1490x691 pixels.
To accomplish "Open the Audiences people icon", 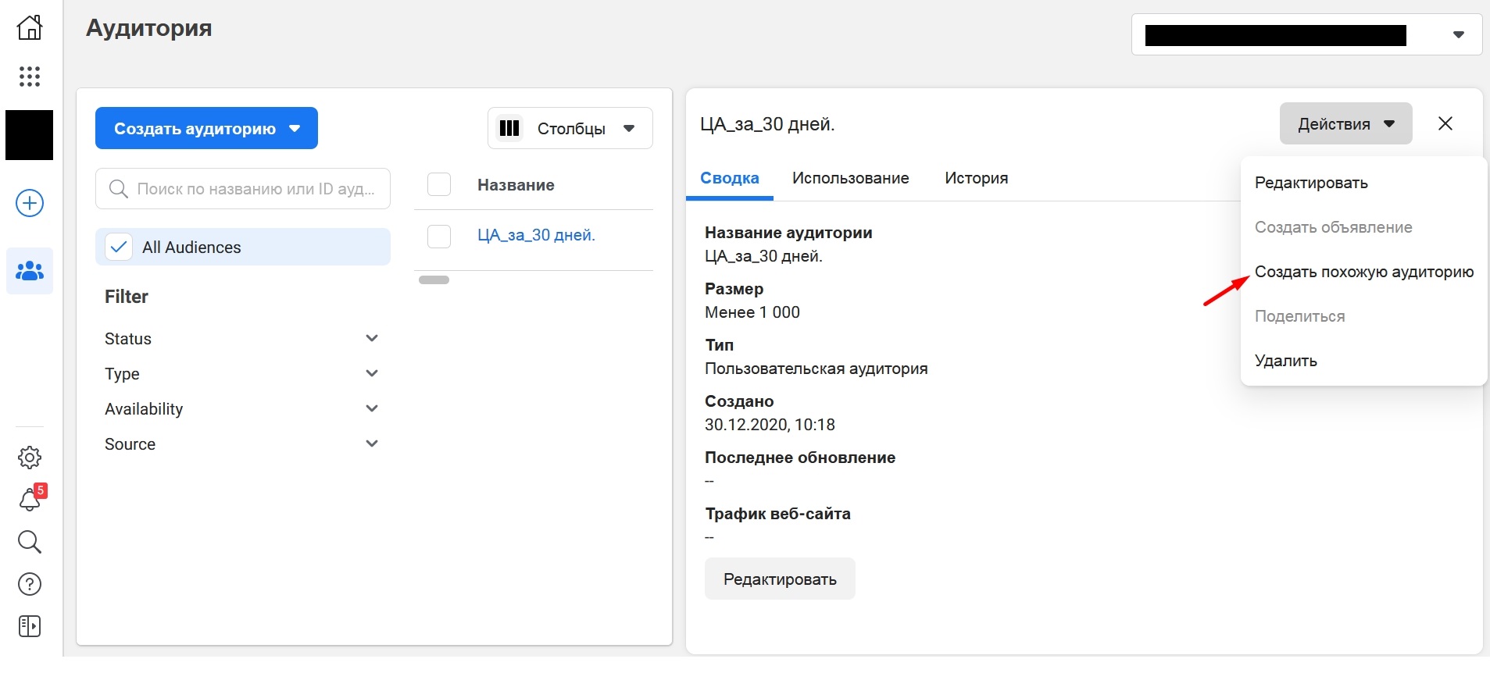I will [30, 271].
